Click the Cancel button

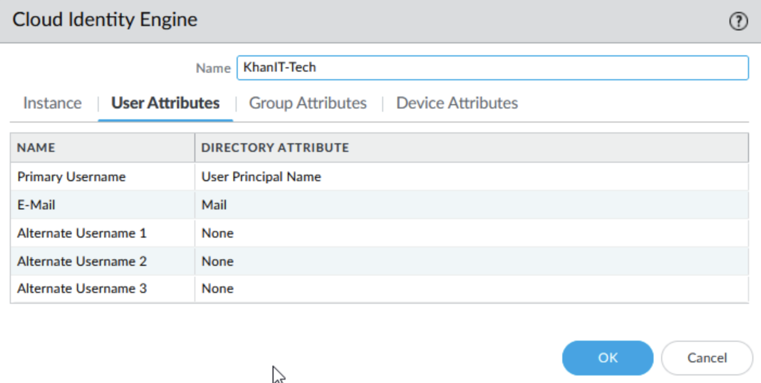coord(707,358)
